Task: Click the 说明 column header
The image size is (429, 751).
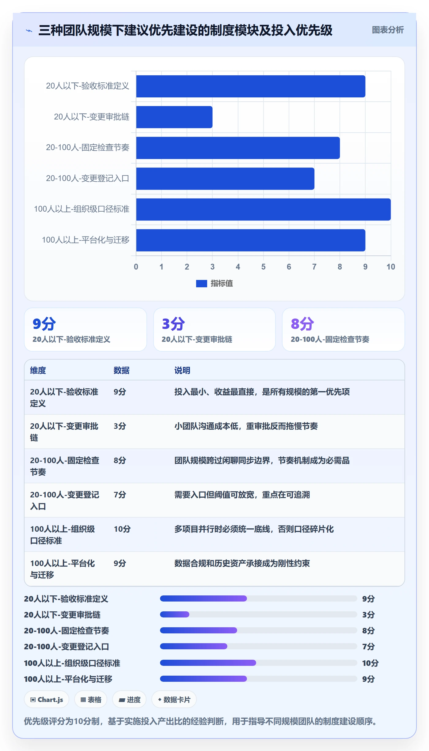Action: click(x=182, y=370)
